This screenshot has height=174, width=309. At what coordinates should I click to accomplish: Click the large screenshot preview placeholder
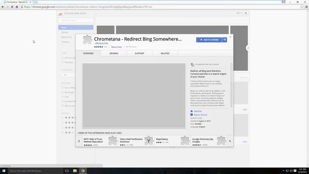pyautogui.click(x=134, y=96)
